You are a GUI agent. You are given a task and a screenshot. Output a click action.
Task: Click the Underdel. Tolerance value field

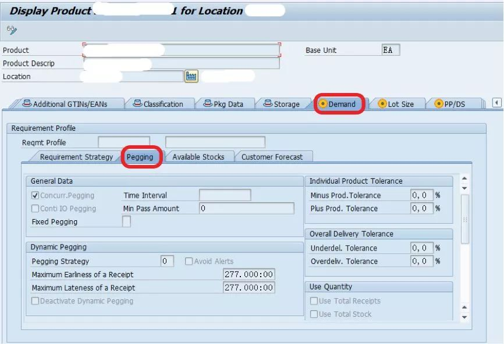[422, 248]
